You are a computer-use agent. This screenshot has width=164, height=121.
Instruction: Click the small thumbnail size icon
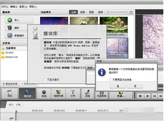tap(108, 12)
